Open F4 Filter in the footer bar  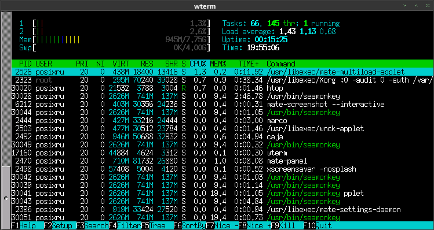[125, 225]
